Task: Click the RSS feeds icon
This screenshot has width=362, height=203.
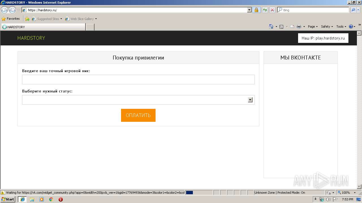Action: point(281,27)
